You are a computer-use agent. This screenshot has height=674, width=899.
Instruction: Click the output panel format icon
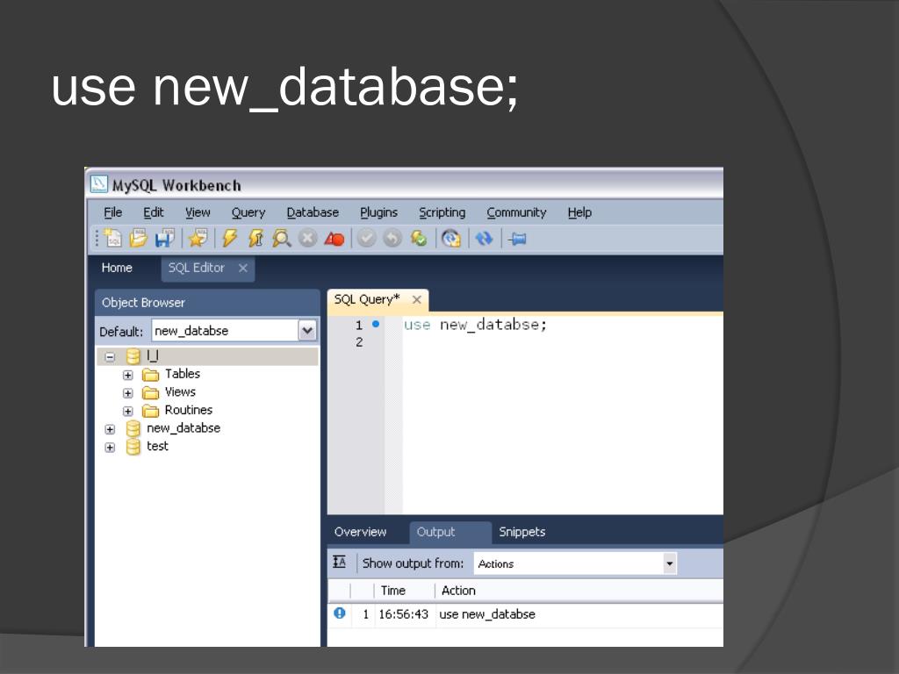(340, 563)
